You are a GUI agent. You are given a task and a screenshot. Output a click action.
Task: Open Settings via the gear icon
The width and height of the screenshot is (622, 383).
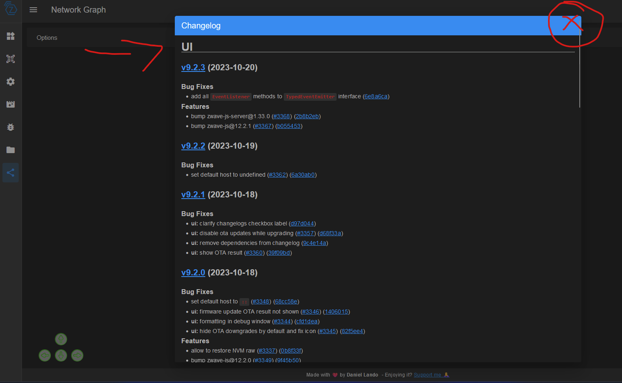point(10,81)
